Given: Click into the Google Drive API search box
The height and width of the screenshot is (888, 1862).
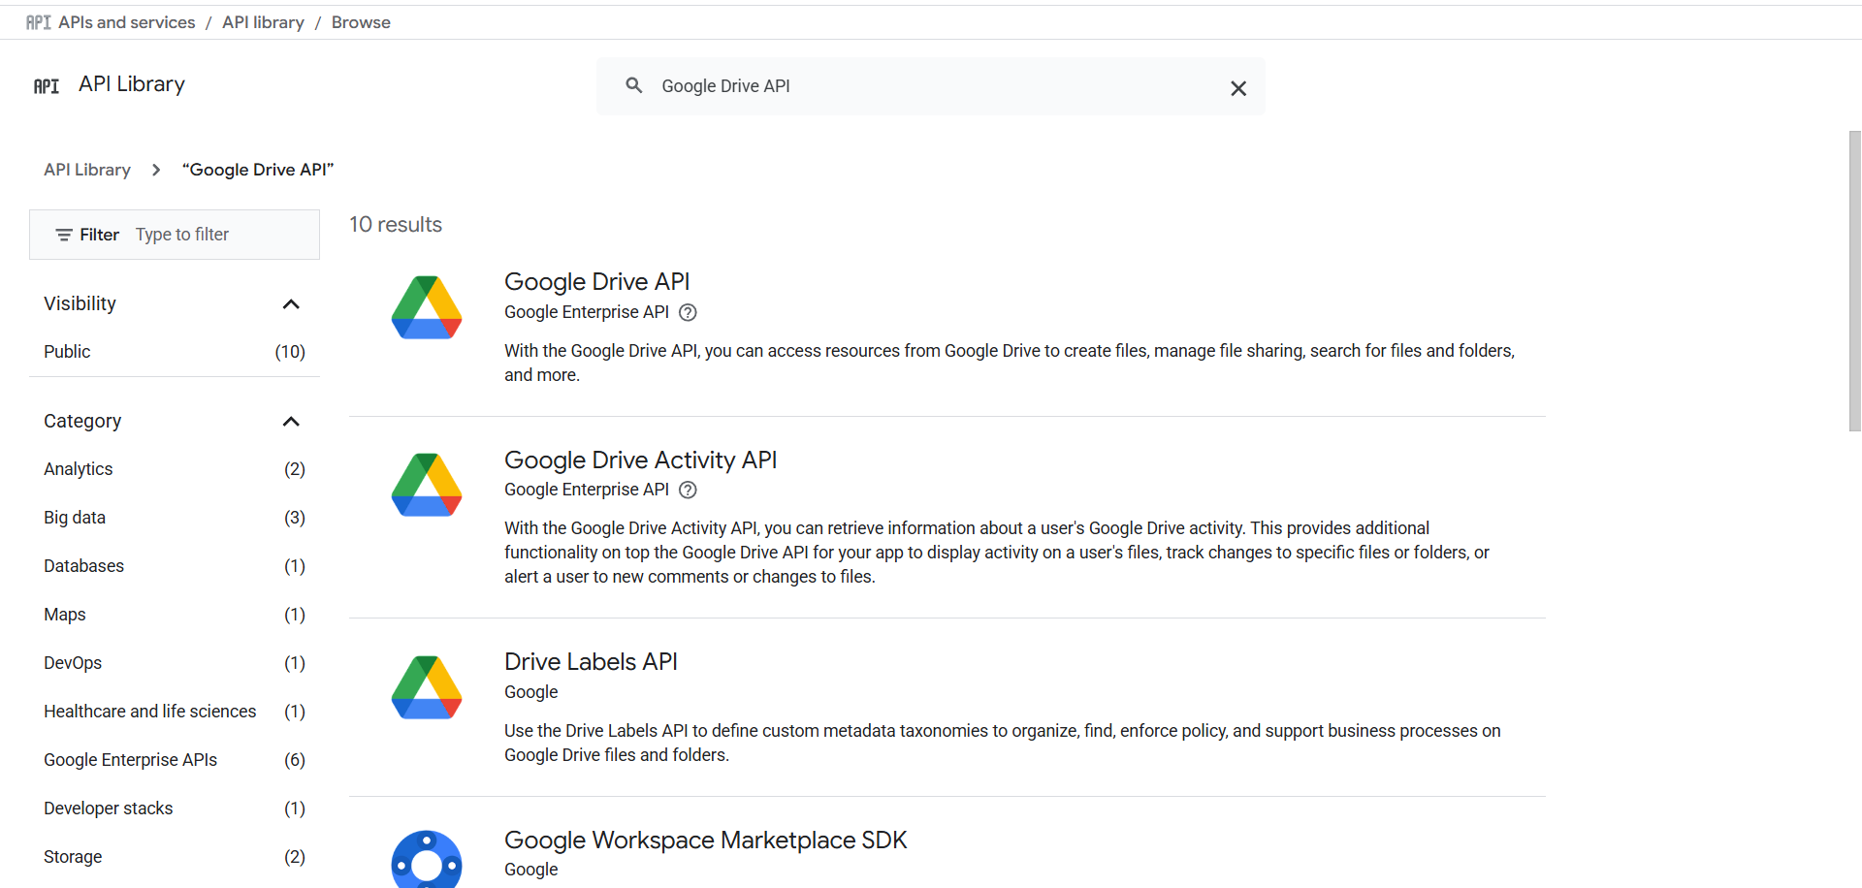Looking at the screenshot, I should point(931,86).
